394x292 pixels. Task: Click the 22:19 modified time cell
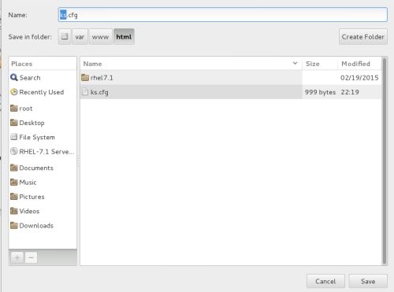[350, 92]
